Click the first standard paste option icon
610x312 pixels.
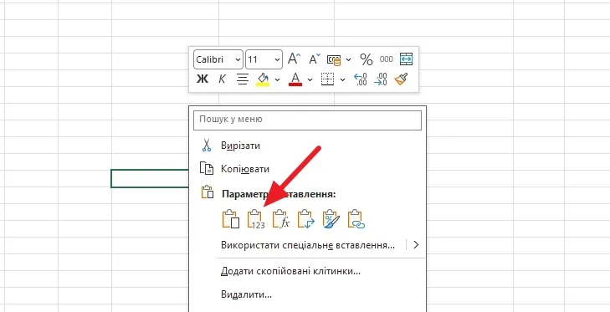(230, 219)
